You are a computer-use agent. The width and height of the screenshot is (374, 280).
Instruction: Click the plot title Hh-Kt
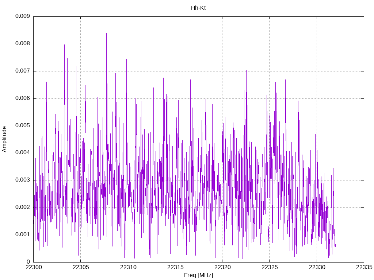tap(198, 8)
